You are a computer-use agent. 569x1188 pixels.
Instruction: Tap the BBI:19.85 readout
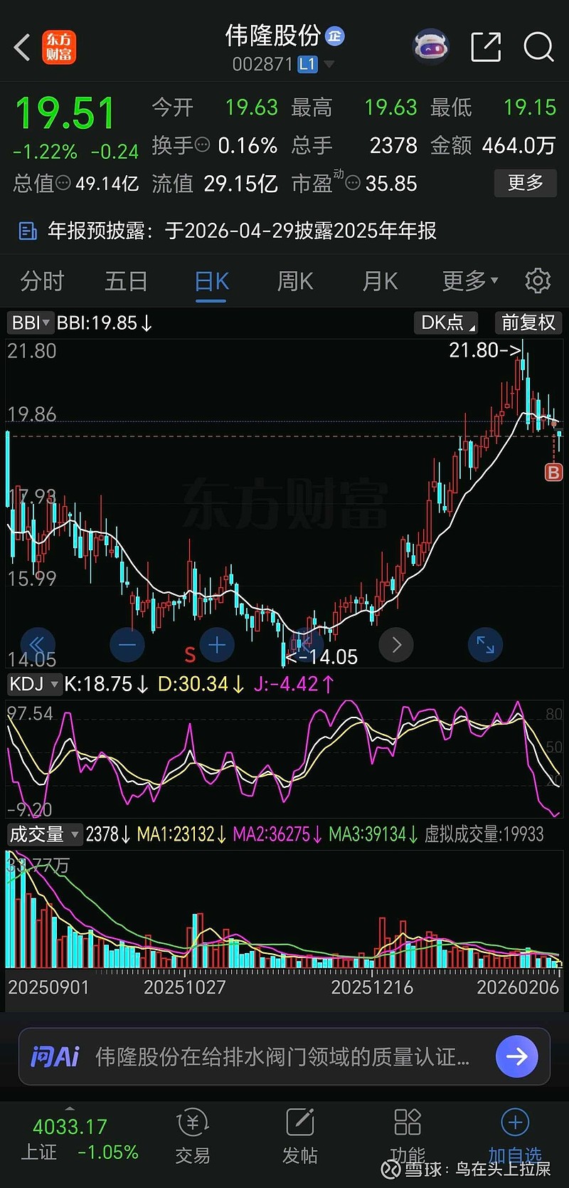coord(105,323)
